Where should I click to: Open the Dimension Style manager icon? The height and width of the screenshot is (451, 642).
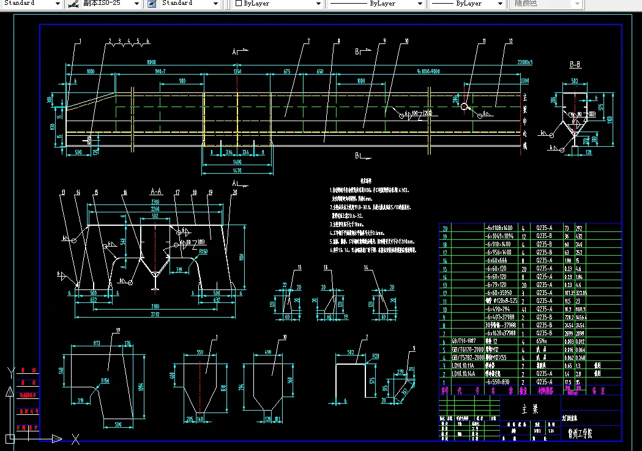pyautogui.click(x=73, y=4)
